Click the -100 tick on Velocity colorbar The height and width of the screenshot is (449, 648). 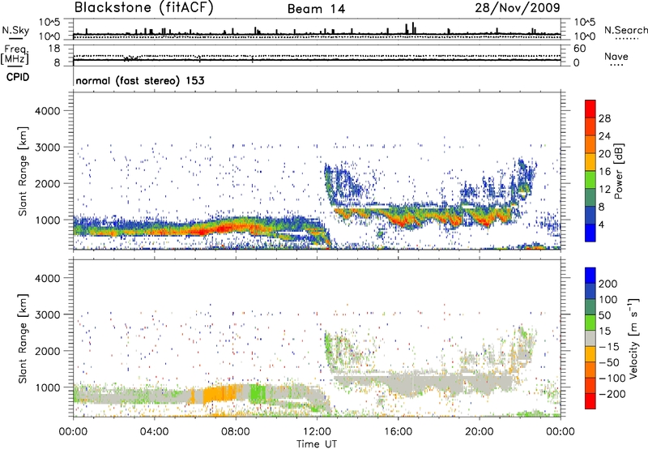pos(612,378)
